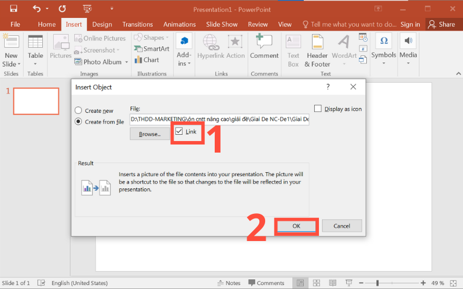This screenshot has width=463, height=289.
Task: Adjust the zoom slider in status bar
Action: point(377,283)
